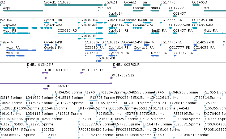Click the EK046905.5prime EST label

coord(183,92)
